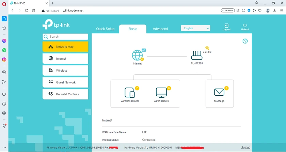The width and height of the screenshot is (286, 152).
Task: Select the TL-MR100 router icon
Action: (197, 55)
